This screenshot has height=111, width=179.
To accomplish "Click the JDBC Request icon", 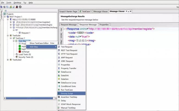I will (59, 61).
